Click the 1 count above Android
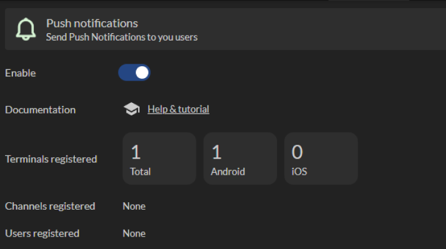Viewport: 446px width, 249px height. (216, 152)
